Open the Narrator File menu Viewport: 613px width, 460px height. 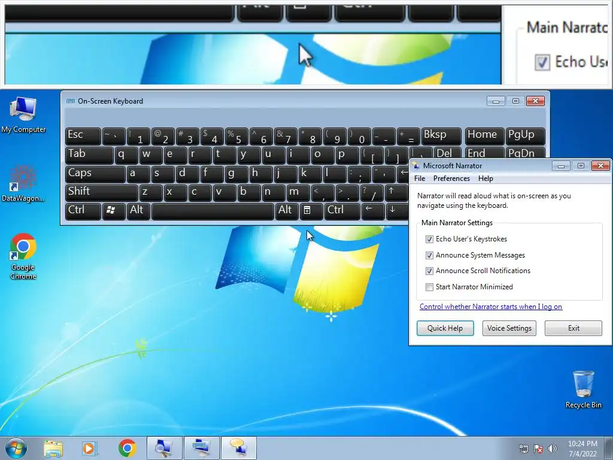coord(420,178)
